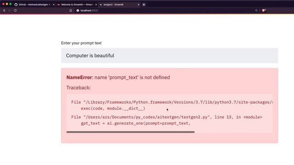Click the forward navigation arrow

(9, 11)
